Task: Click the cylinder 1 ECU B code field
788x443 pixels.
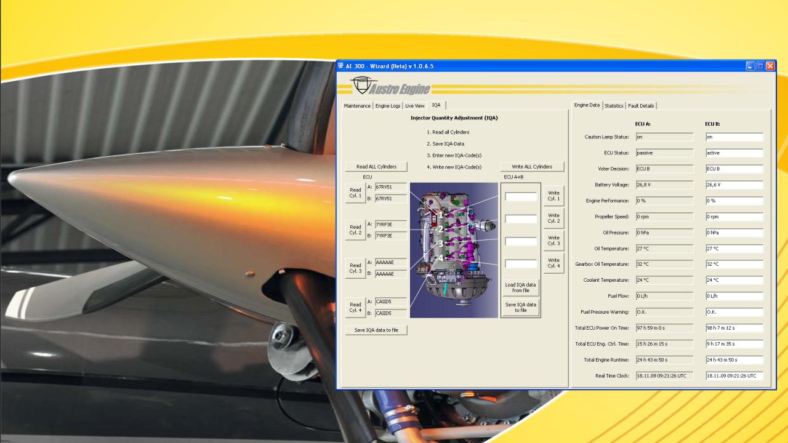Action: pyautogui.click(x=391, y=198)
